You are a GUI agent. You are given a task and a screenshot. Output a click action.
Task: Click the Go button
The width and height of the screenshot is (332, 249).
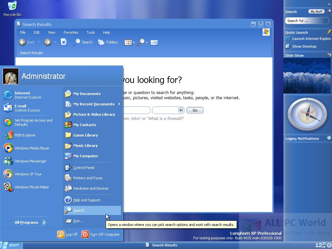click(195, 110)
